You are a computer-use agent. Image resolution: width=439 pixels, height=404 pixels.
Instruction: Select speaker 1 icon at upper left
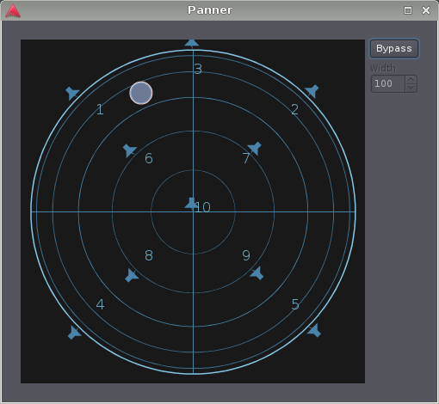72,93
